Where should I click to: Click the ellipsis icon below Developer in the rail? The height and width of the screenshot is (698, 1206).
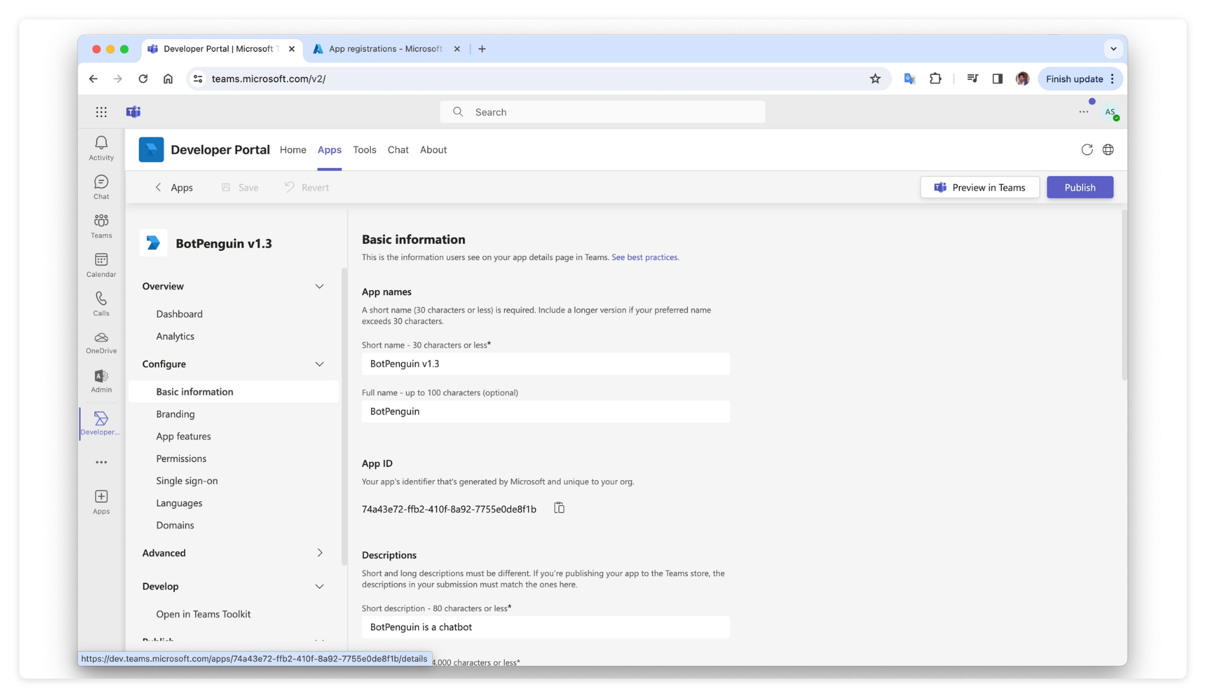click(x=101, y=461)
